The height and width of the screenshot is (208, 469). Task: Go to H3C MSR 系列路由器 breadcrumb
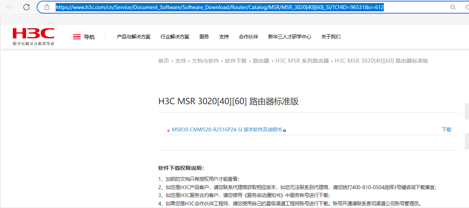pos(302,61)
